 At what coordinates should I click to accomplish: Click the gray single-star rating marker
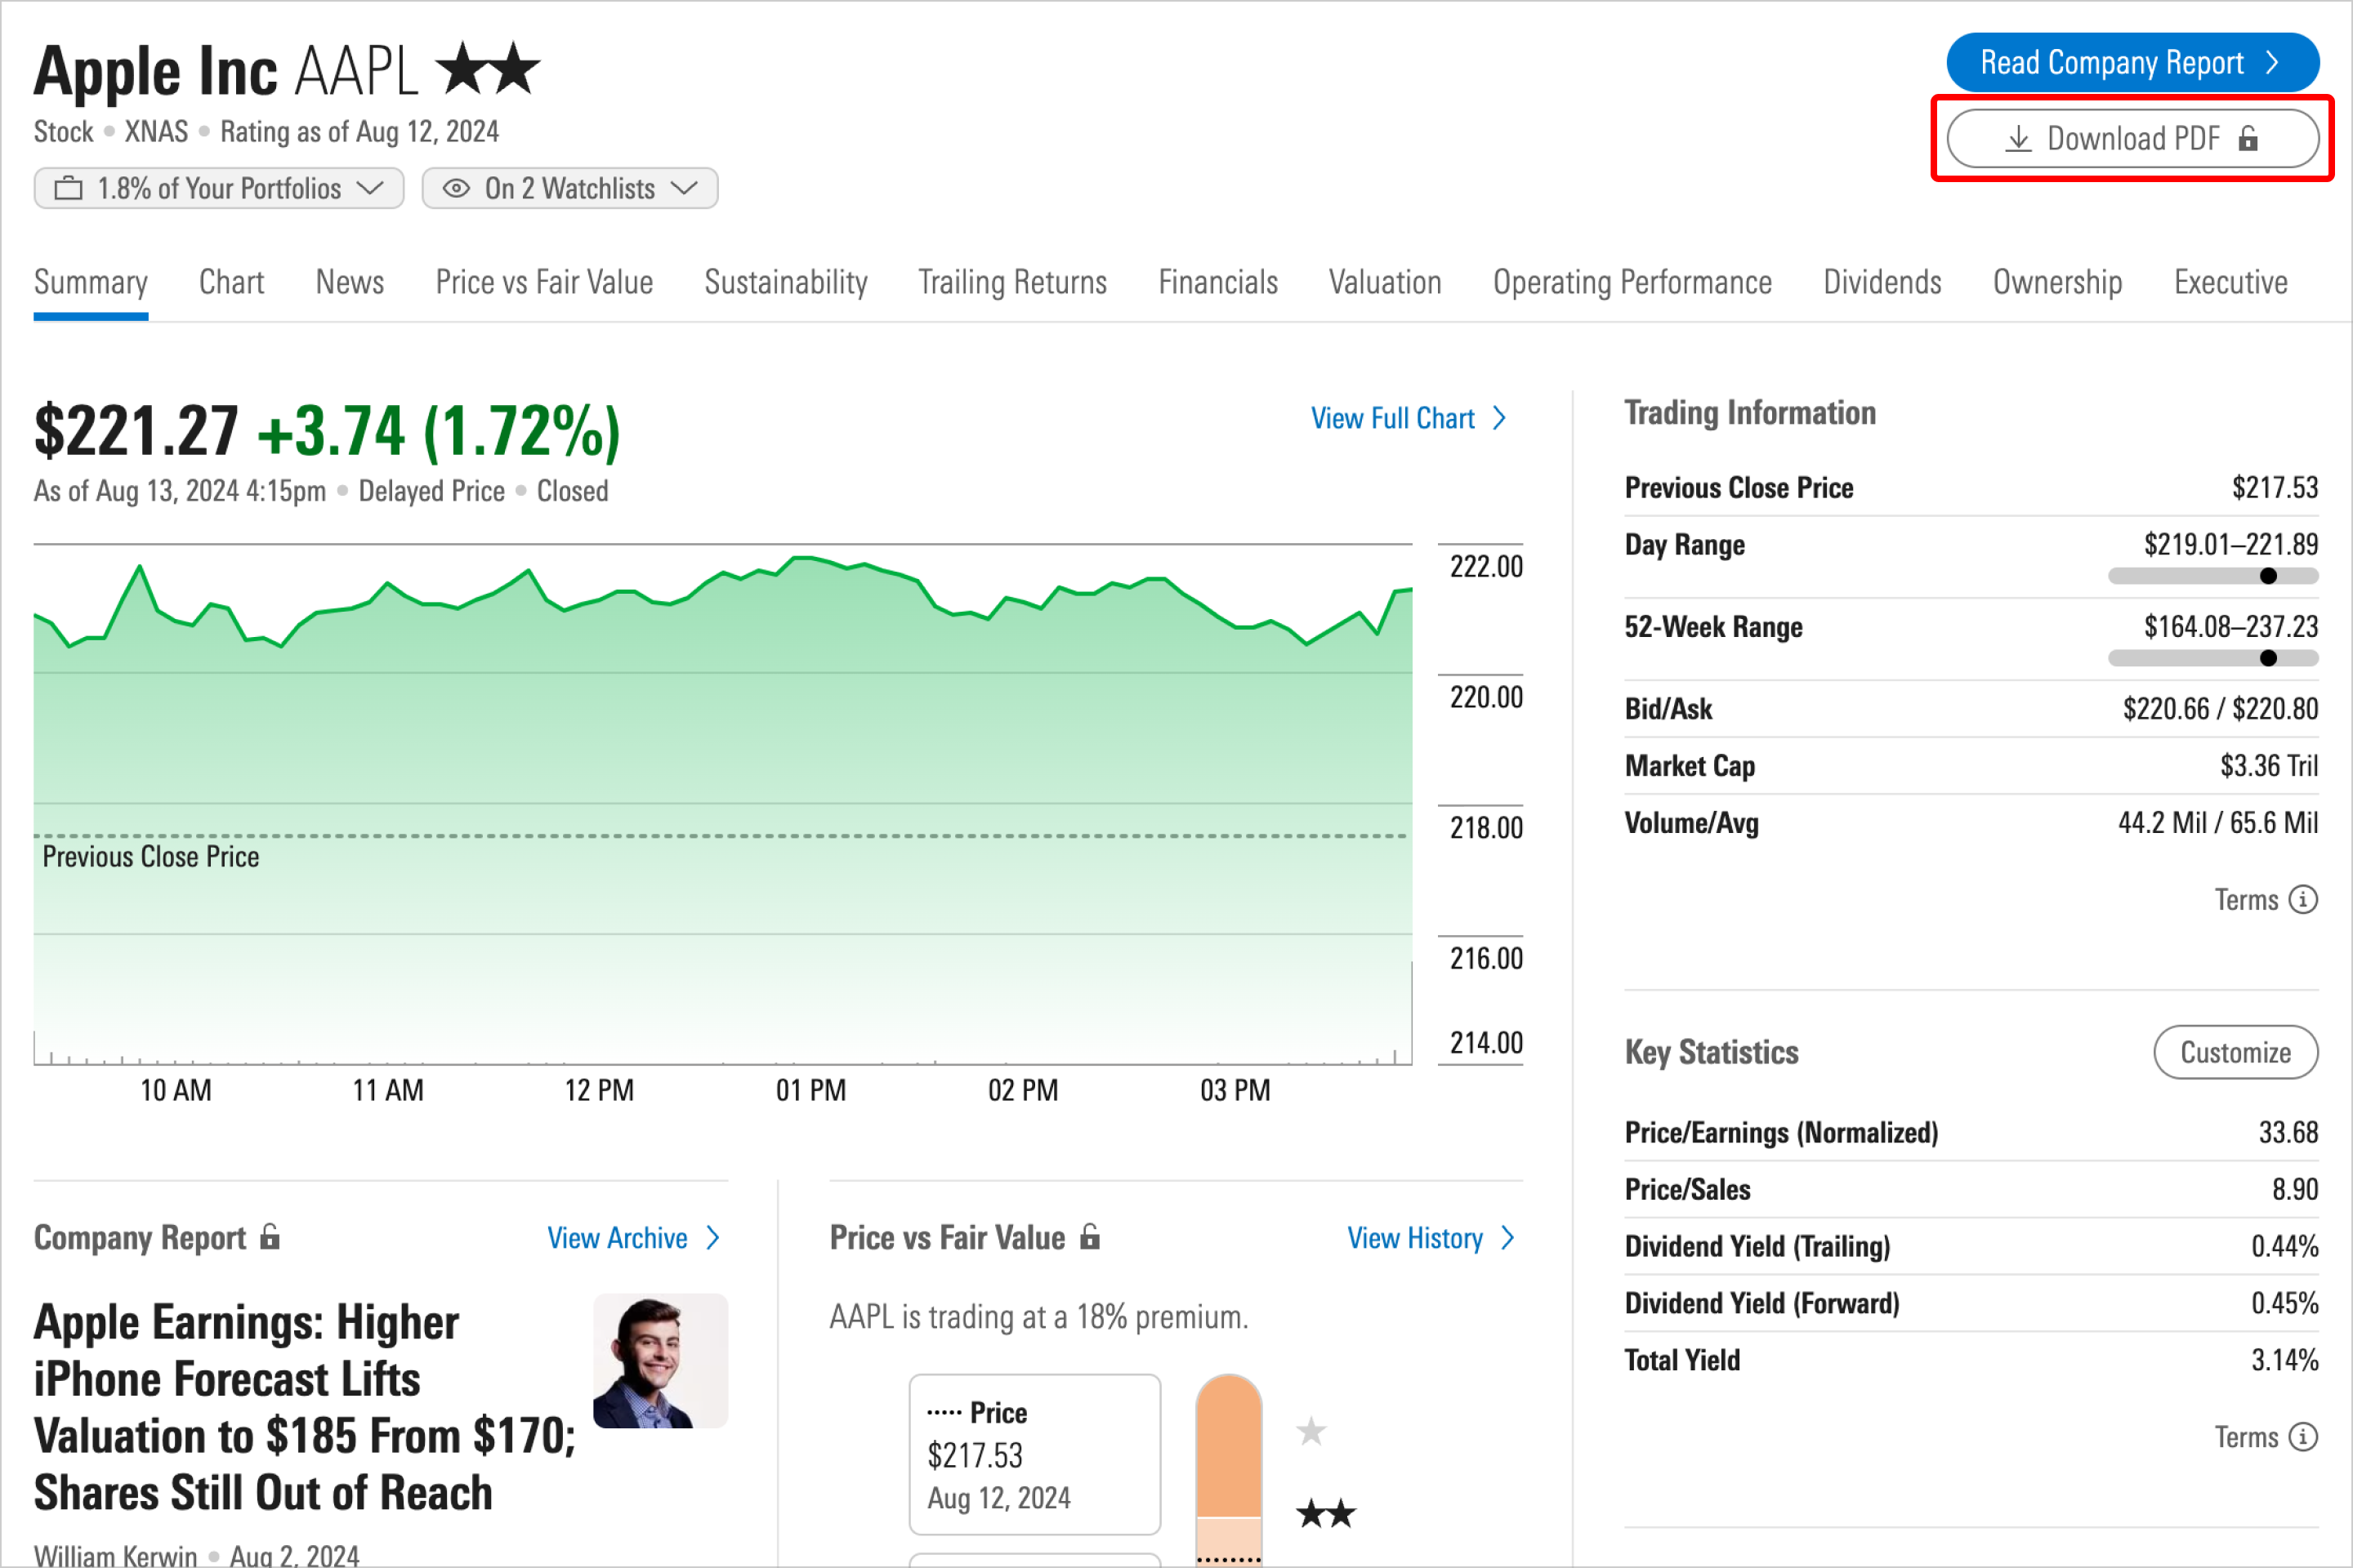pyautogui.click(x=1310, y=1432)
